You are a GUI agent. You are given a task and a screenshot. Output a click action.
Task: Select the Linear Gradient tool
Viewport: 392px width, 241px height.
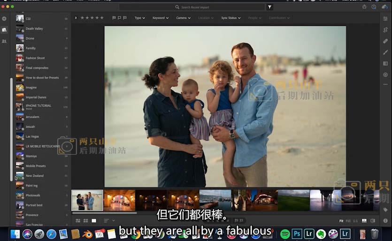click(385, 63)
